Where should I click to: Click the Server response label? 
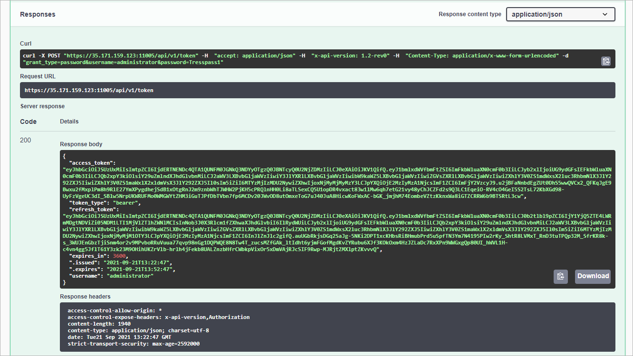click(x=42, y=106)
